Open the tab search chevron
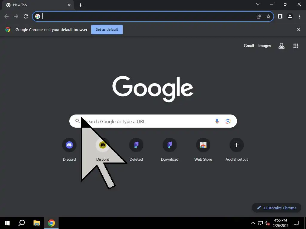Screen dimensions: 306x229 [x=258, y=4]
